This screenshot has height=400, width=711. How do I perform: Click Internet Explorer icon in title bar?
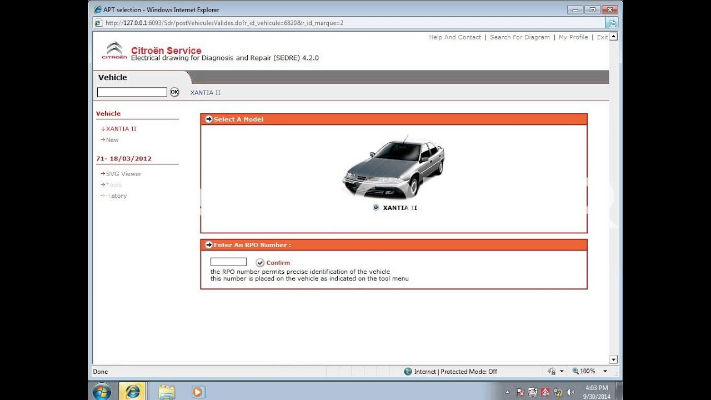98,9
